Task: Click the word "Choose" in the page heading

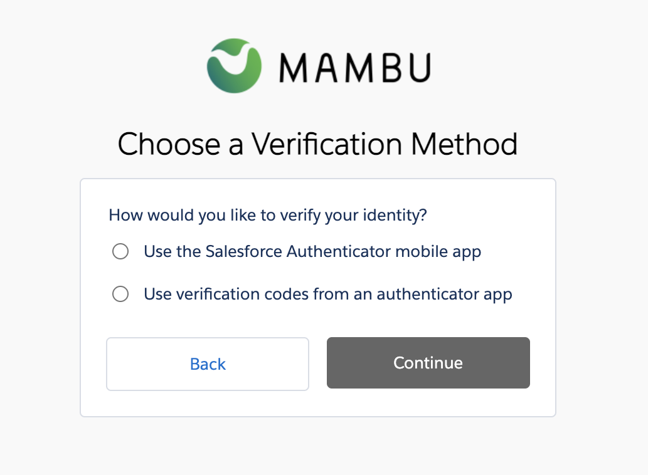Action: point(169,144)
